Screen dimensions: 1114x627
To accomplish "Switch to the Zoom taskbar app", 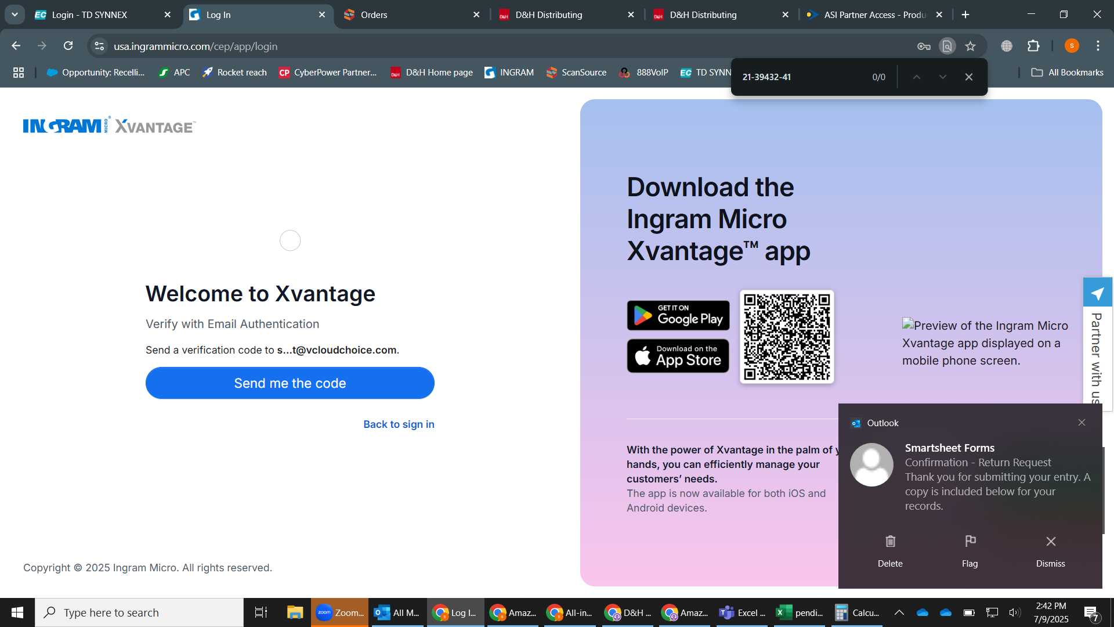I will point(340,612).
